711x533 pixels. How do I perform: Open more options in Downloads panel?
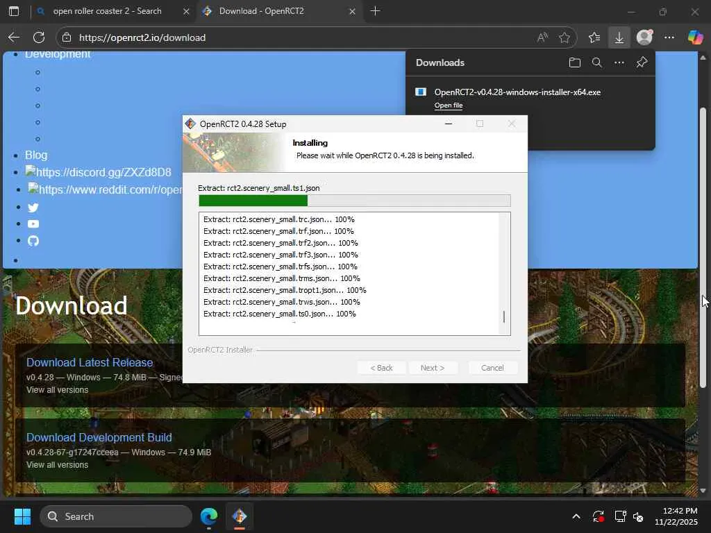[619, 62]
